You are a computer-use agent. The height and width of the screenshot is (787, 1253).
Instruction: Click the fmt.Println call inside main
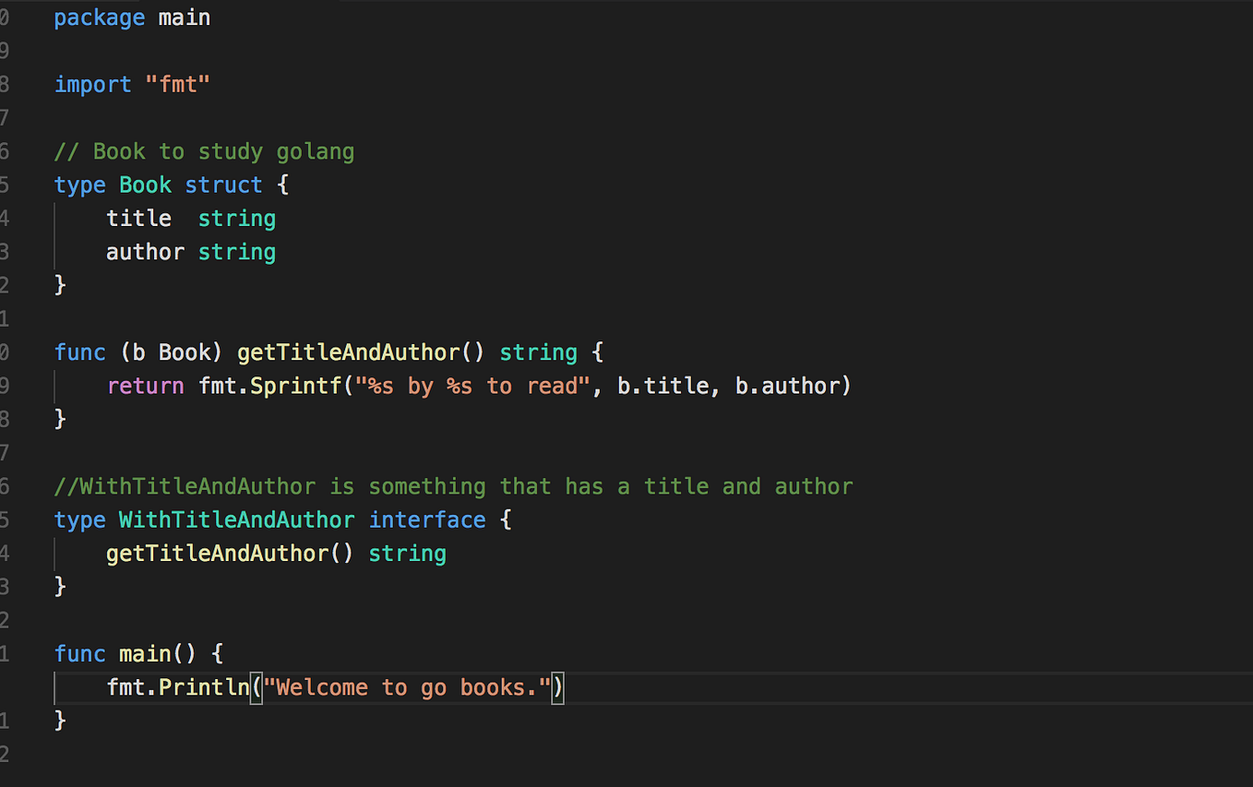177,686
